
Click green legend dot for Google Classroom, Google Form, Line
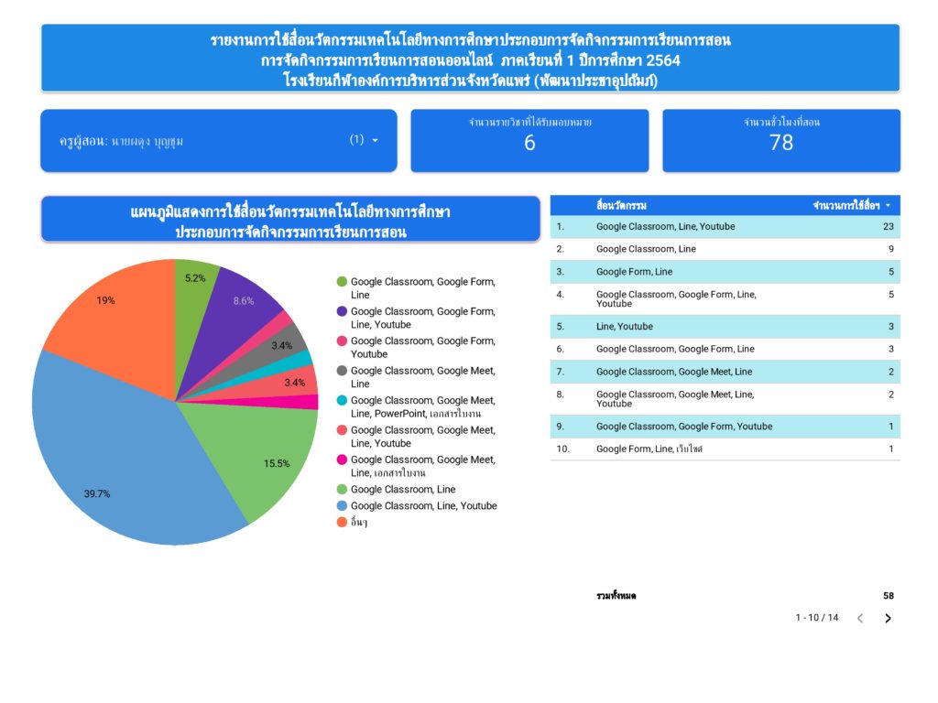(x=343, y=282)
